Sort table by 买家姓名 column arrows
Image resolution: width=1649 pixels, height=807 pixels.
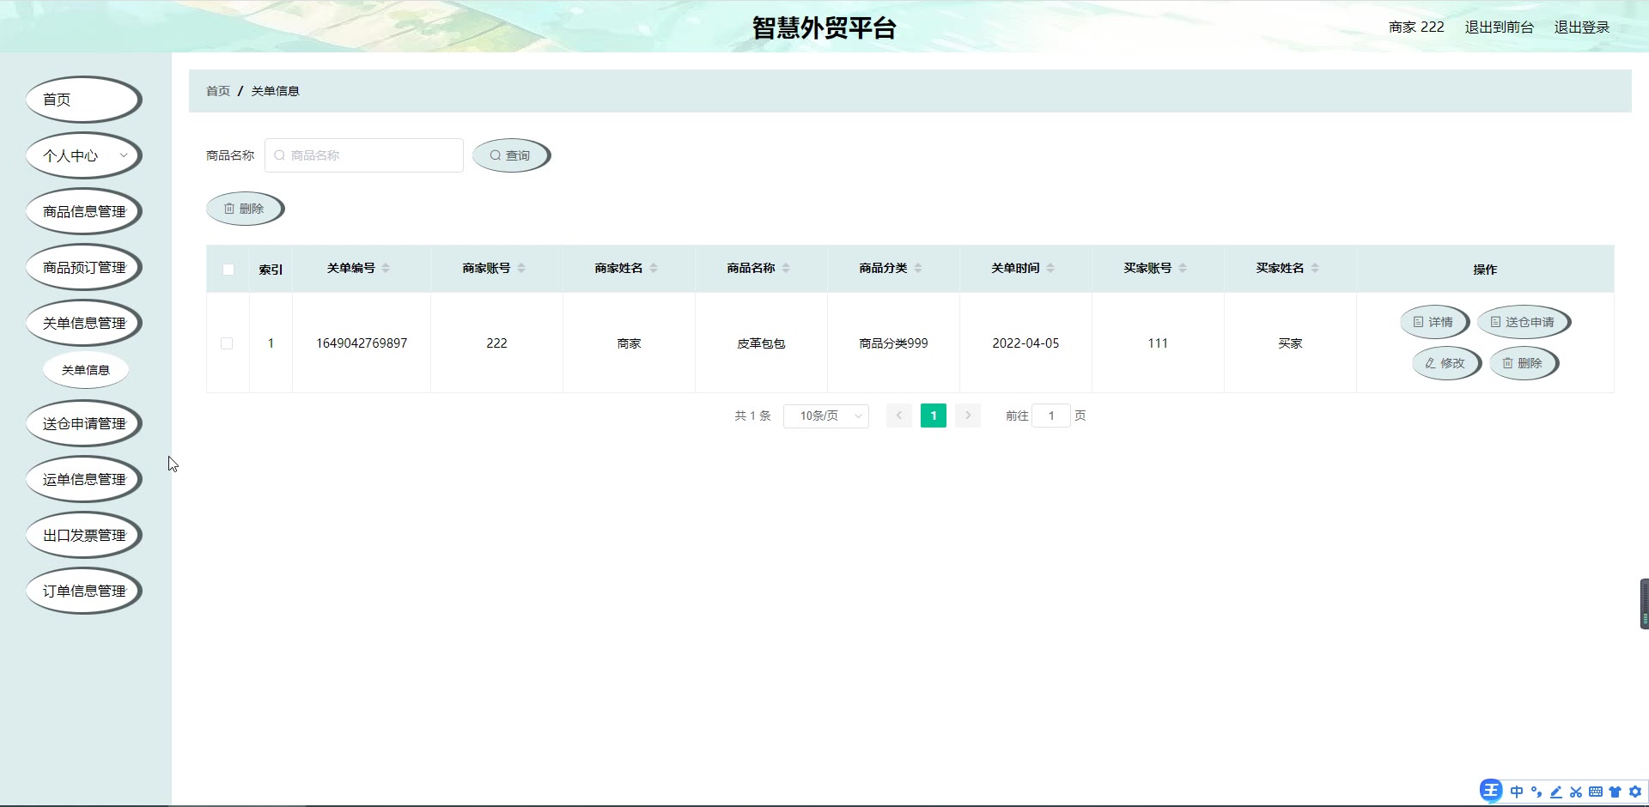tap(1315, 269)
